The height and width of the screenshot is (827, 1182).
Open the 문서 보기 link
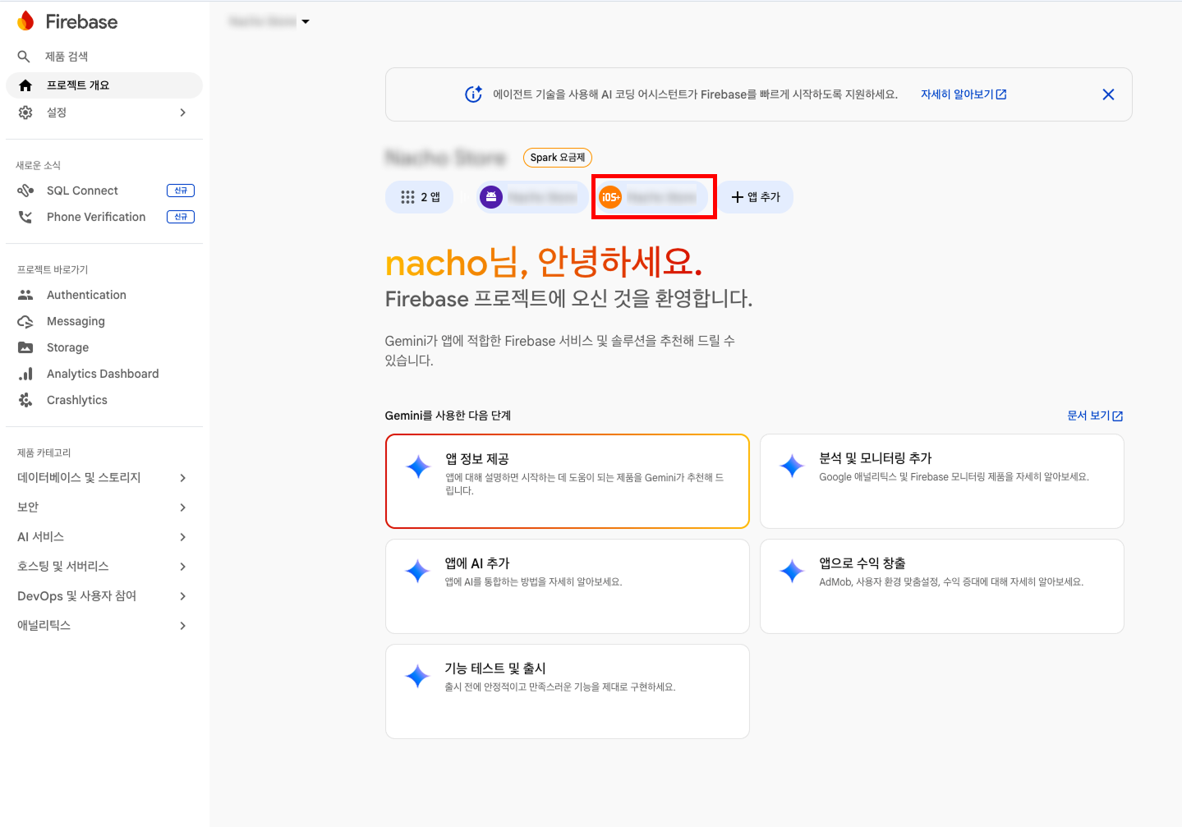pyautogui.click(x=1095, y=416)
